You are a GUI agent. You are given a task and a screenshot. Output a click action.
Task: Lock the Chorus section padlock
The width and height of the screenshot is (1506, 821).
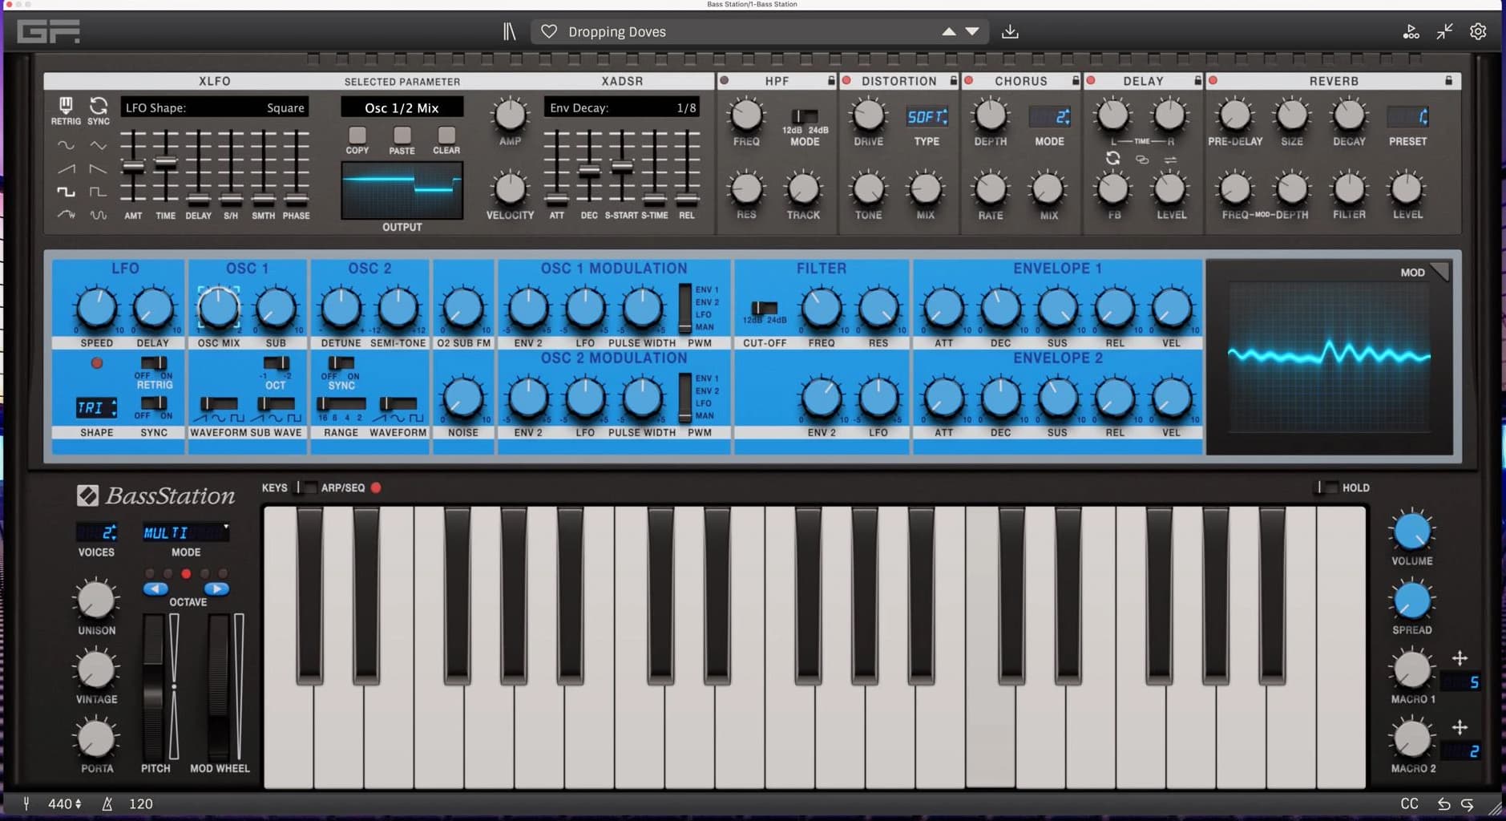click(1076, 81)
